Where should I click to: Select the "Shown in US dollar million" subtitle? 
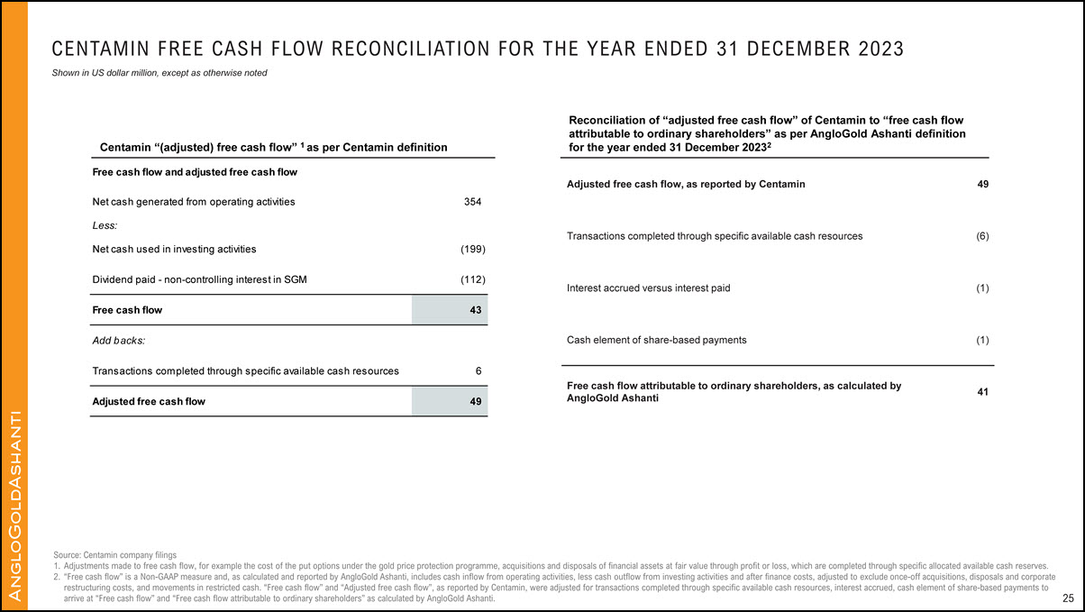click(x=160, y=73)
